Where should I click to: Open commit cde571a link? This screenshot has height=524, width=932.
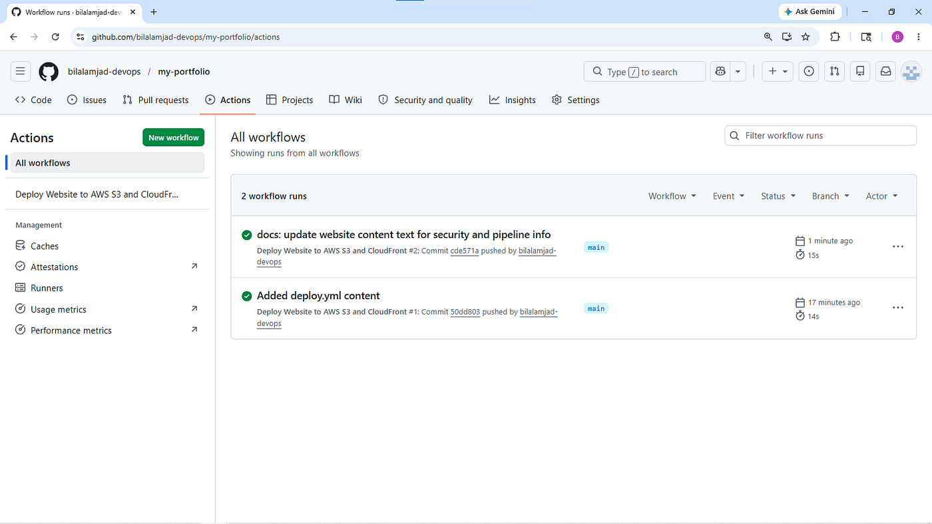465,251
